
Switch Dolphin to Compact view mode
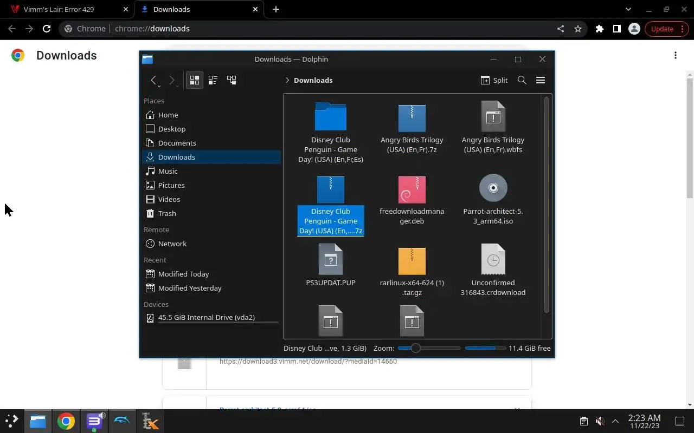pyautogui.click(x=213, y=80)
